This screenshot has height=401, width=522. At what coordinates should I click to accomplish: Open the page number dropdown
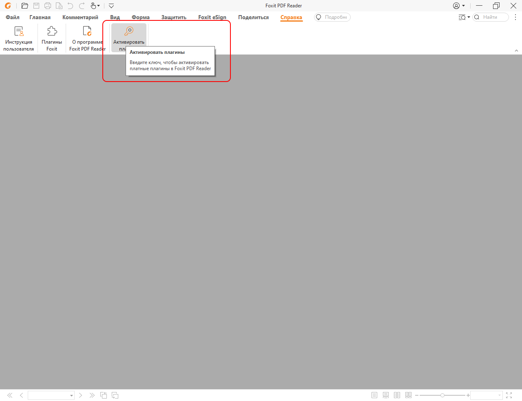coord(71,396)
